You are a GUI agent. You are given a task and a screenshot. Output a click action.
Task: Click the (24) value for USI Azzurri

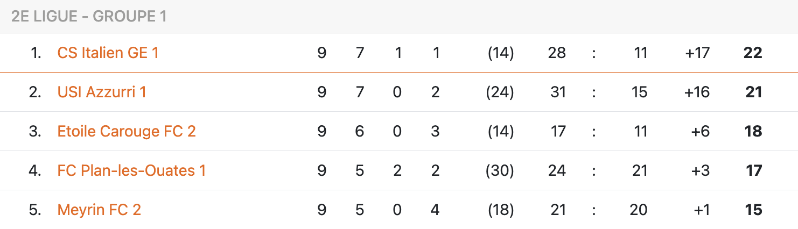point(500,92)
